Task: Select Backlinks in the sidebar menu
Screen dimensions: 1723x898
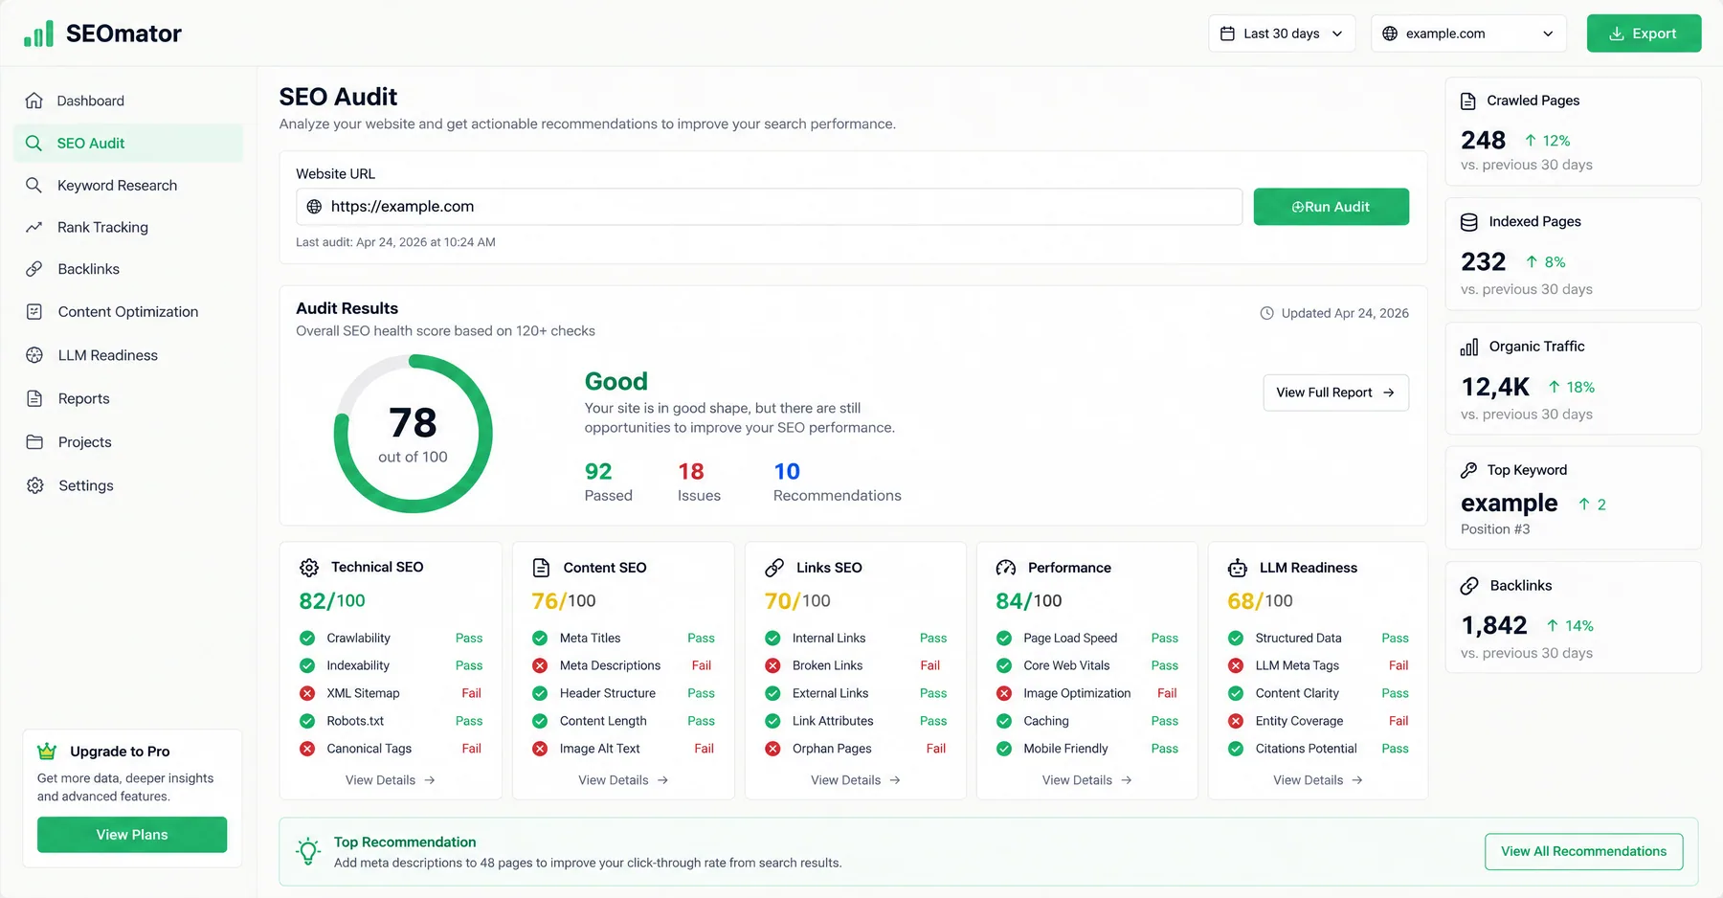Action: click(128, 269)
